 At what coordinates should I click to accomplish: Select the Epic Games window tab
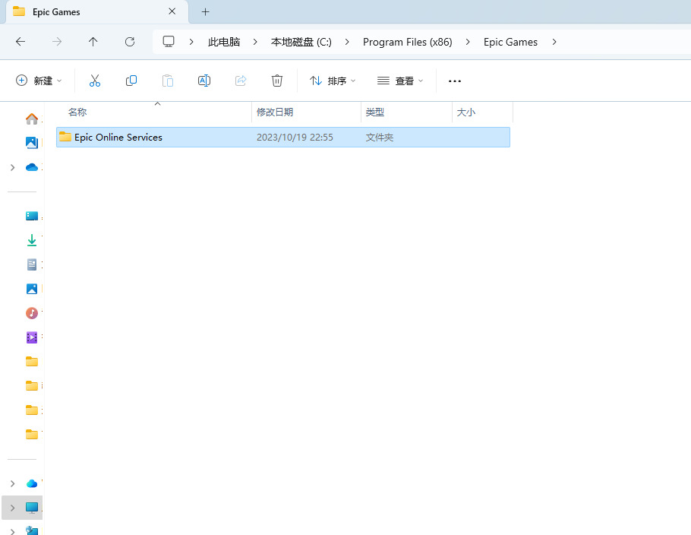pos(97,12)
